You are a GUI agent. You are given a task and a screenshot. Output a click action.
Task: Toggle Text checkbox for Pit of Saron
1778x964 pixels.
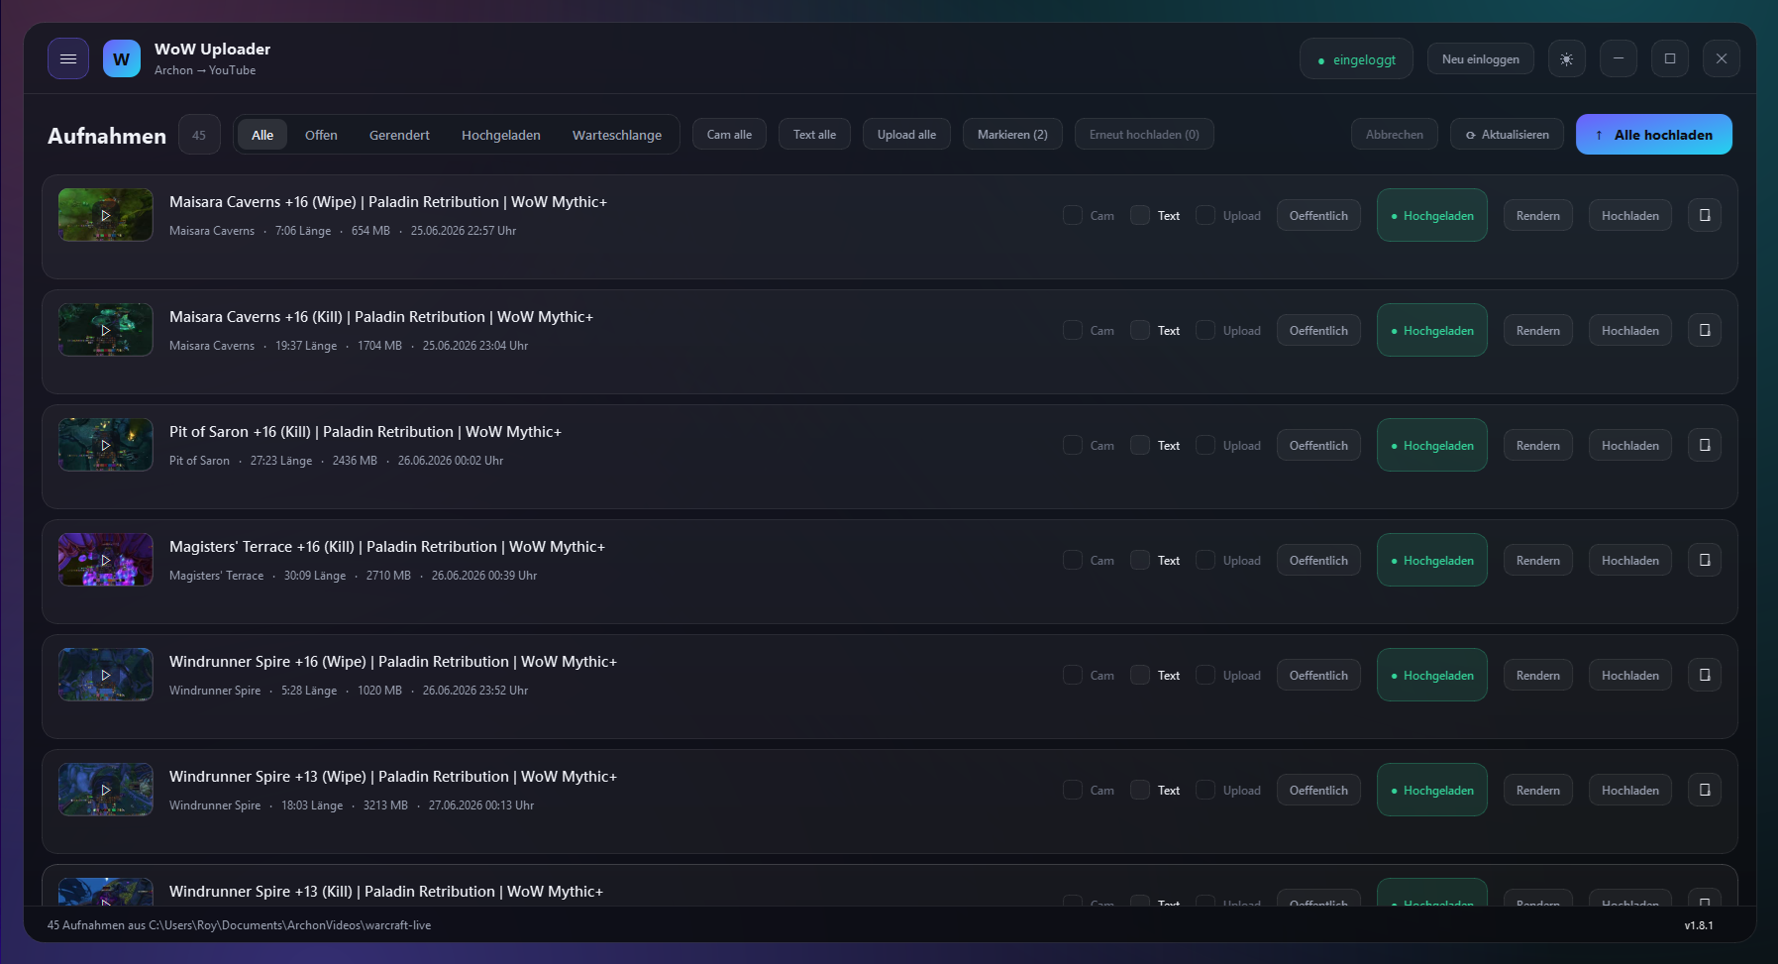pyautogui.click(x=1140, y=445)
